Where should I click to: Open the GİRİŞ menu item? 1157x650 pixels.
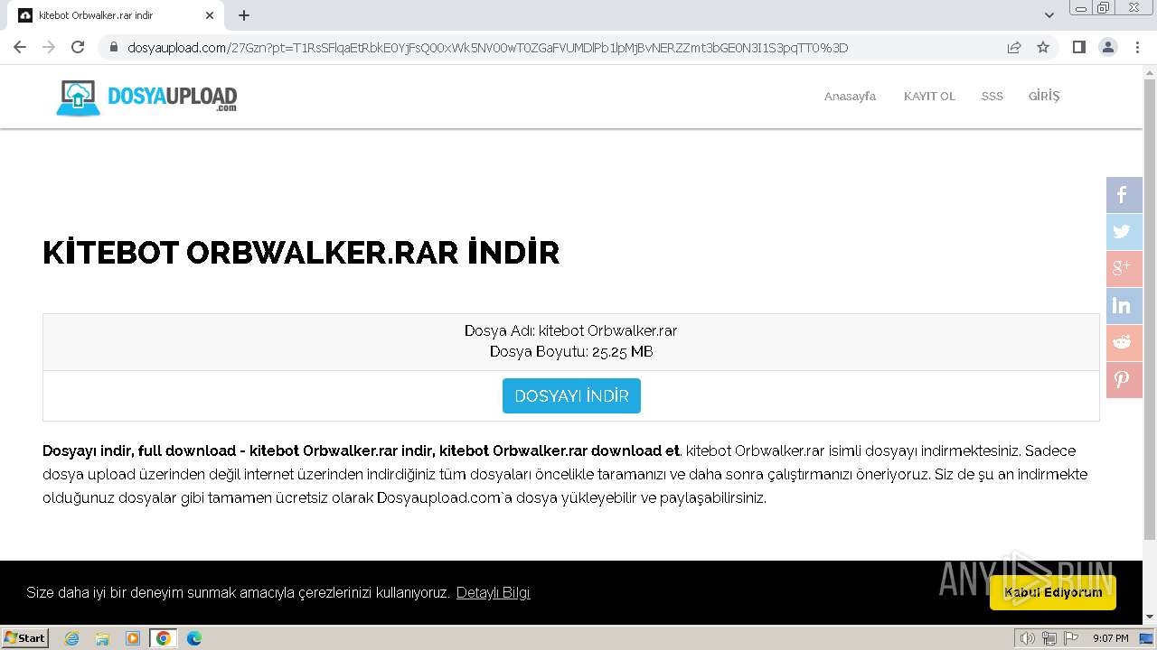(x=1044, y=96)
